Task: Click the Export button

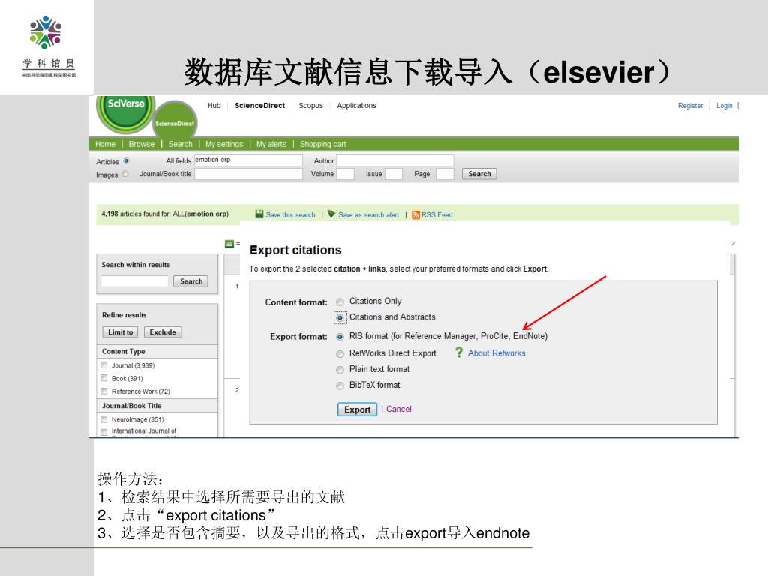Action: click(x=357, y=409)
